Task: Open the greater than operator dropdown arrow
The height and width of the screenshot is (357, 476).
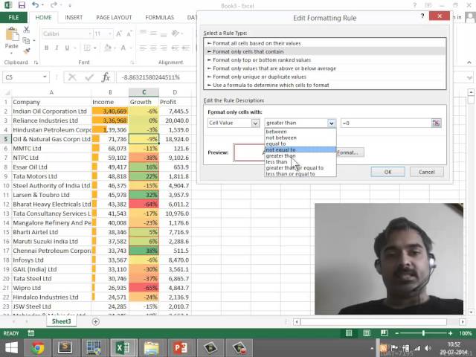Action: pyautogui.click(x=332, y=123)
